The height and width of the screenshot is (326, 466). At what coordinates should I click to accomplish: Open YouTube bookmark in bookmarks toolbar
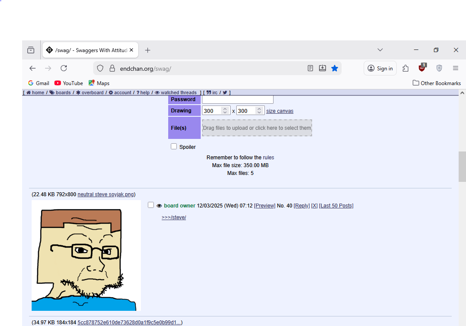pyautogui.click(x=68, y=83)
